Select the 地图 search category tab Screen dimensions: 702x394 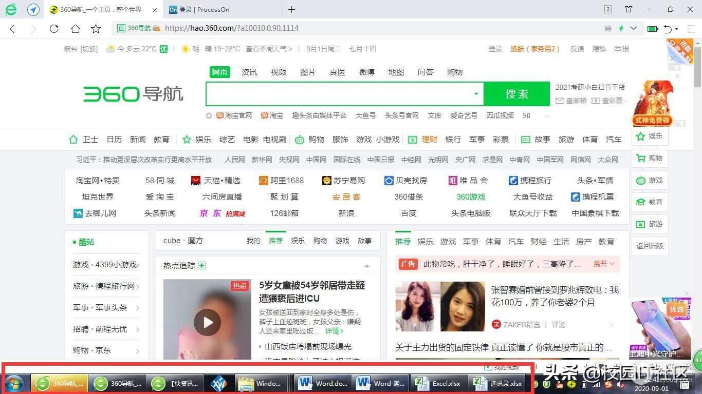click(x=396, y=72)
